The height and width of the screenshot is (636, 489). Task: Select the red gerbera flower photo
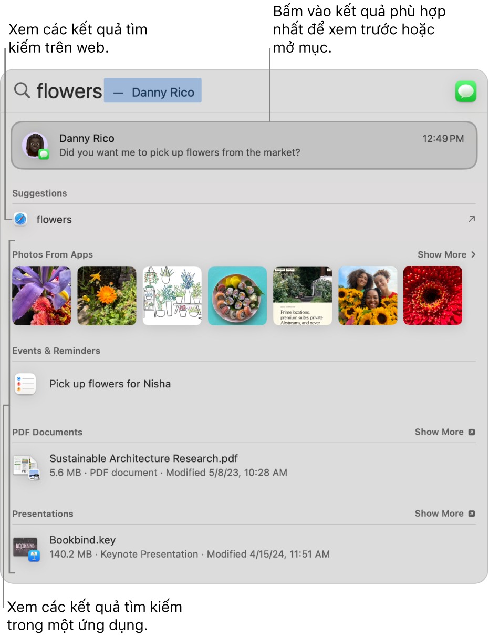[x=432, y=296]
